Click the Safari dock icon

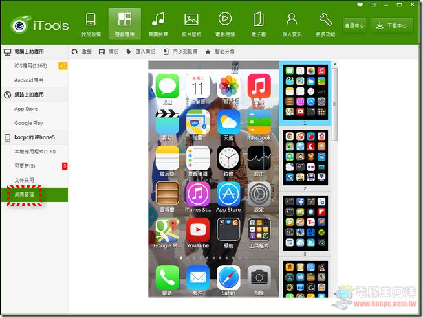228,277
